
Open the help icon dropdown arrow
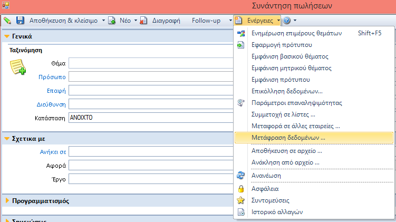[x=295, y=21]
